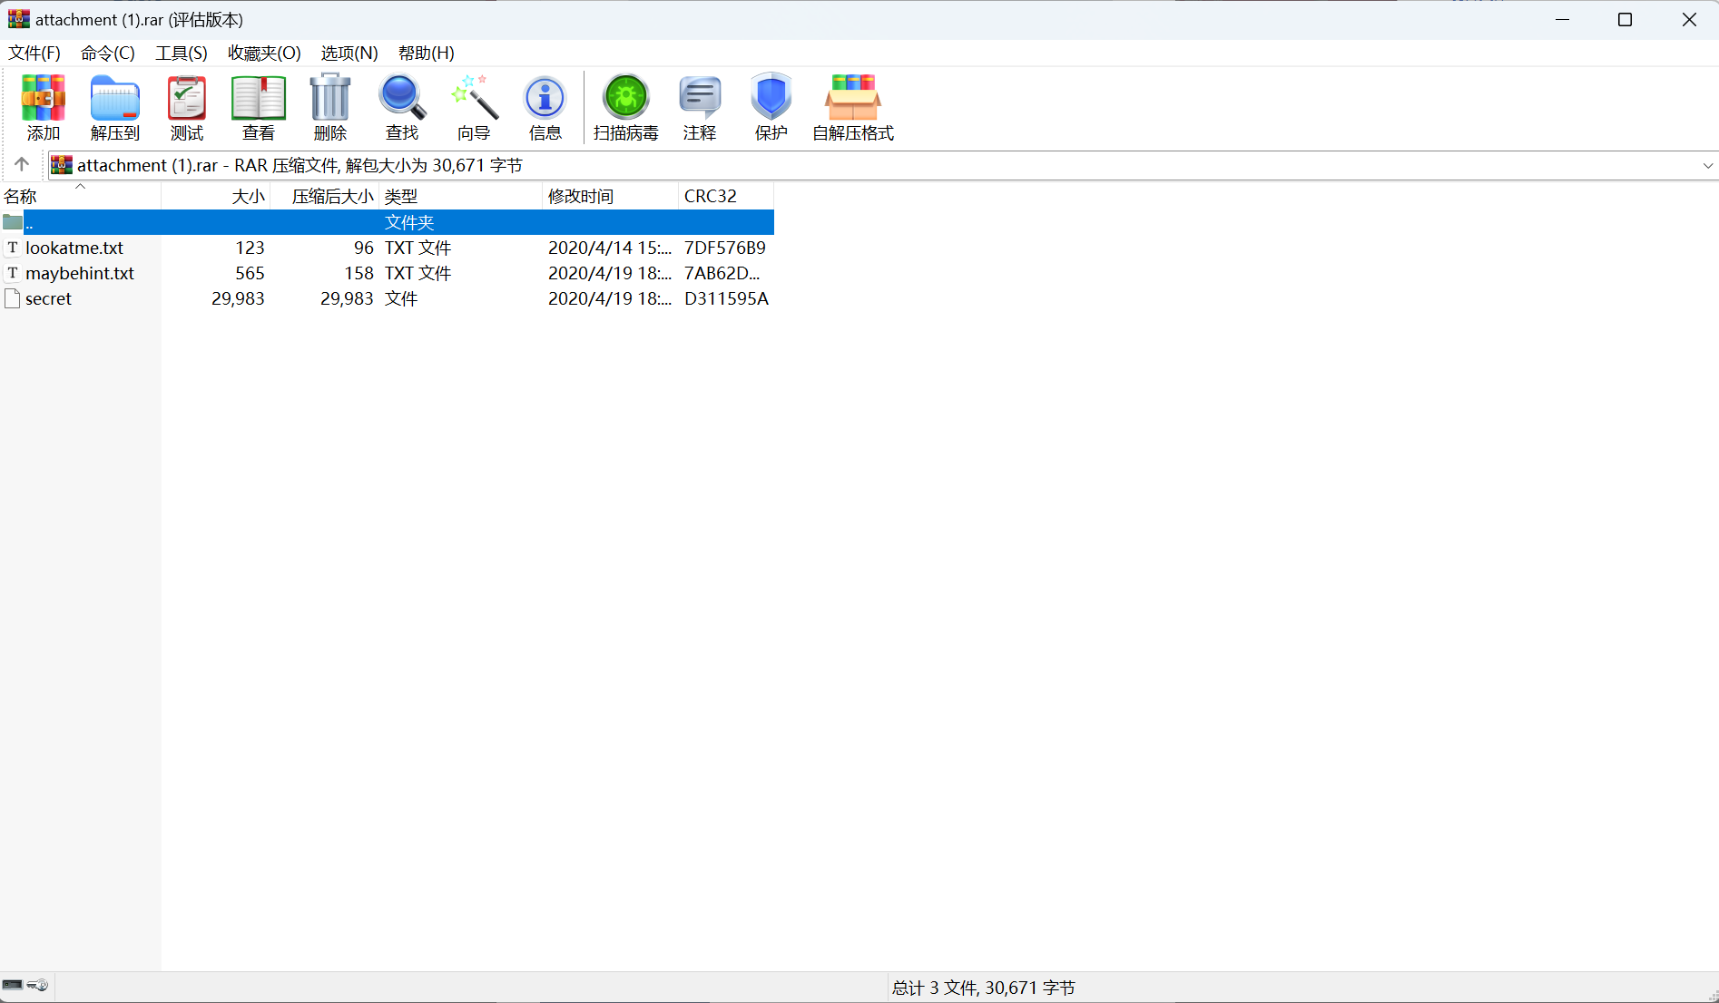Click CRC32 value 7DF576B9
Image resolution: width=1719 pixels, height=1003 pixels.
point(725,248)
